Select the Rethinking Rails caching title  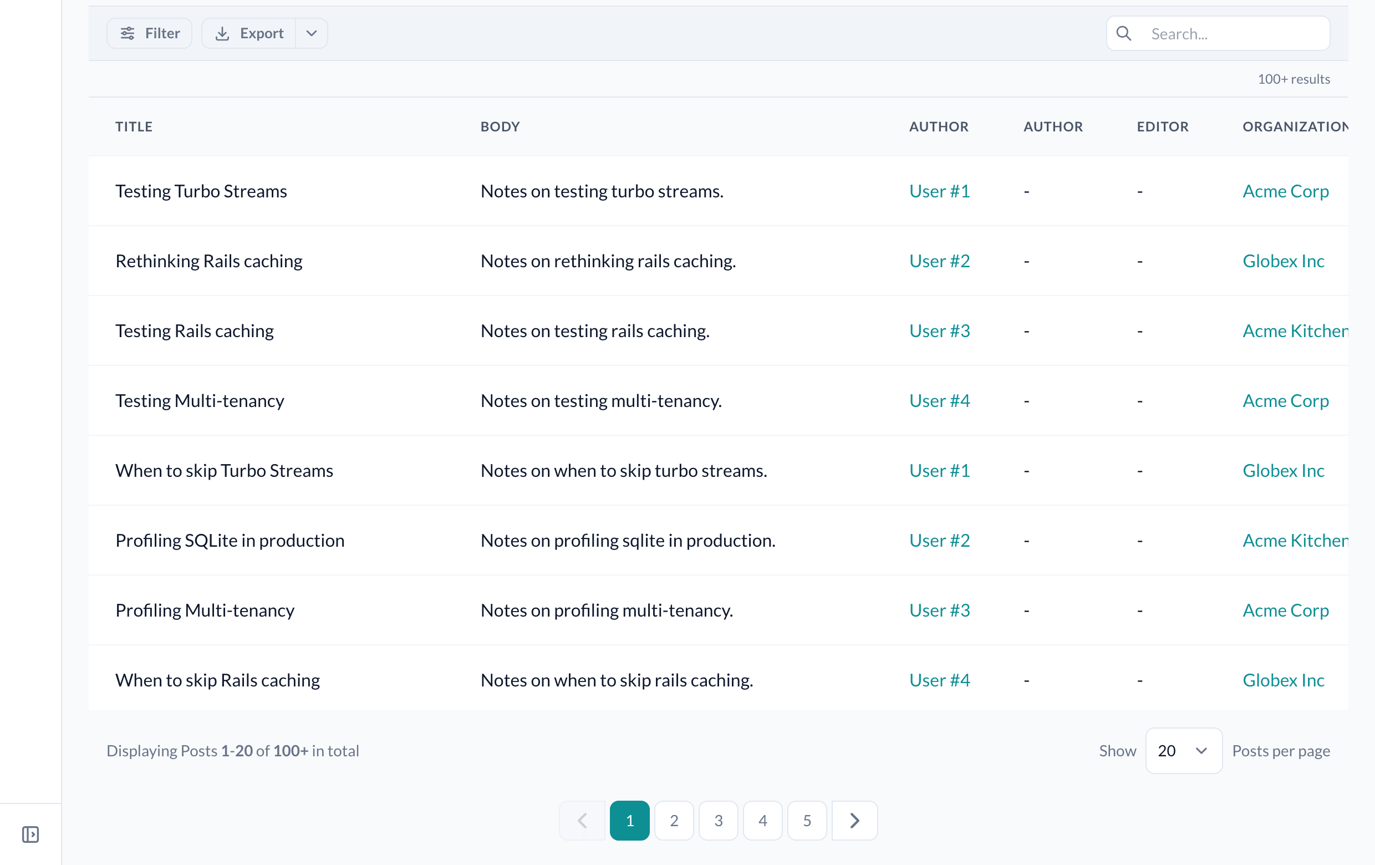coord(209,261)
